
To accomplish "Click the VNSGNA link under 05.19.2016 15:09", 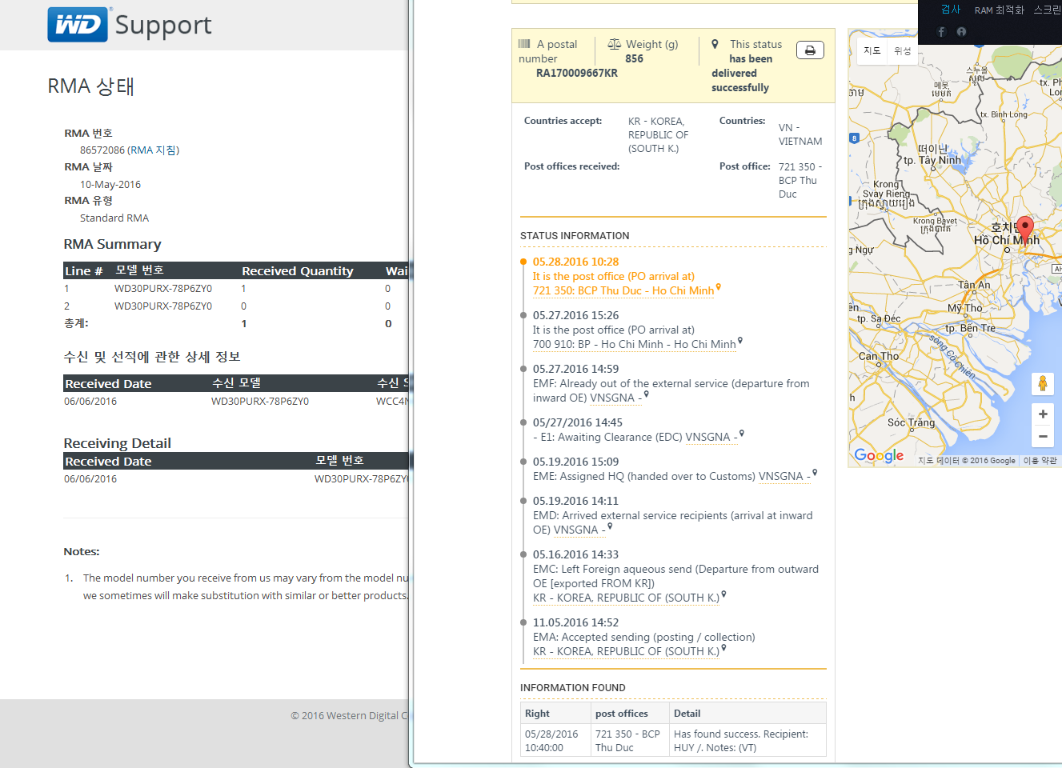I will tap(780, 476).
